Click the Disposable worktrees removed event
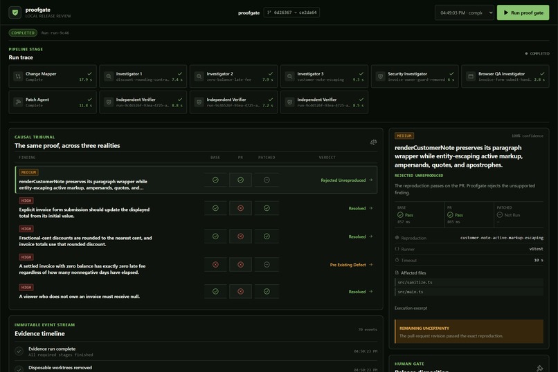This screenshot has width=558, height=372. (x=196, y=368)
